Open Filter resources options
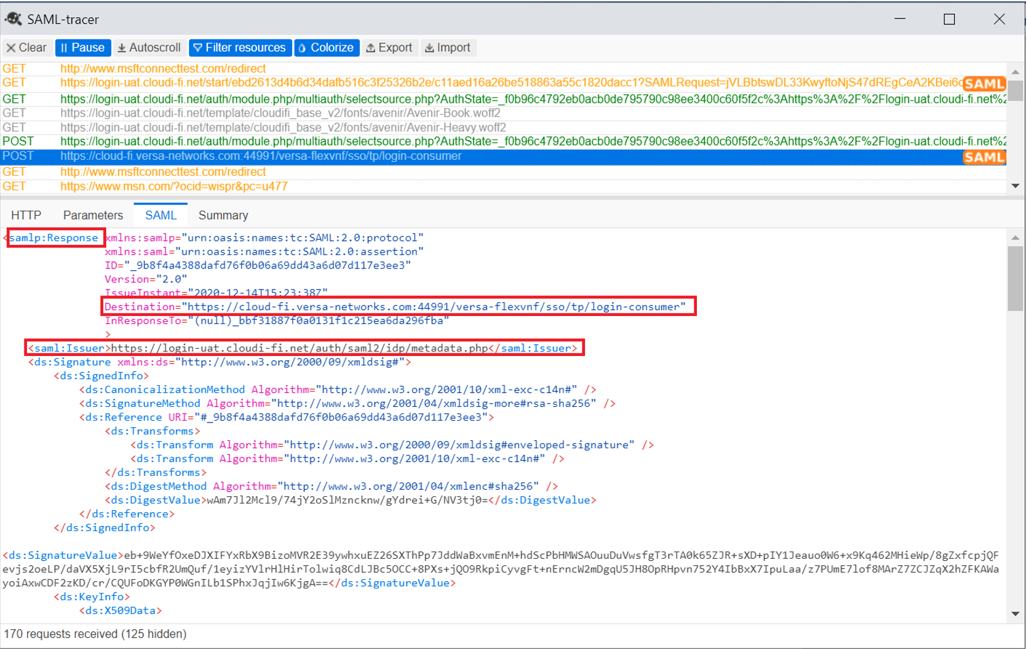This screenshot has height=649, width=1028. click(x=240, y=47)
